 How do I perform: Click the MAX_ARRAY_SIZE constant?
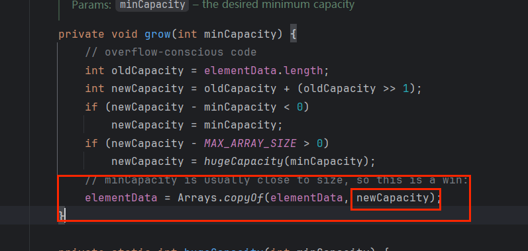tap(250, 143)
